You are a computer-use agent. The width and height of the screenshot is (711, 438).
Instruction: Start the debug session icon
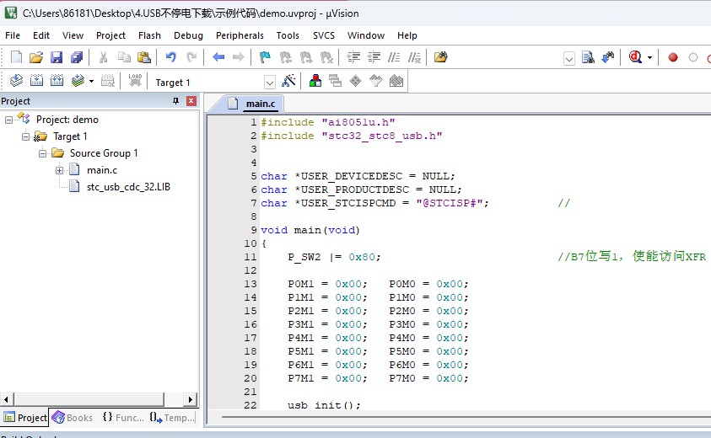635,57
